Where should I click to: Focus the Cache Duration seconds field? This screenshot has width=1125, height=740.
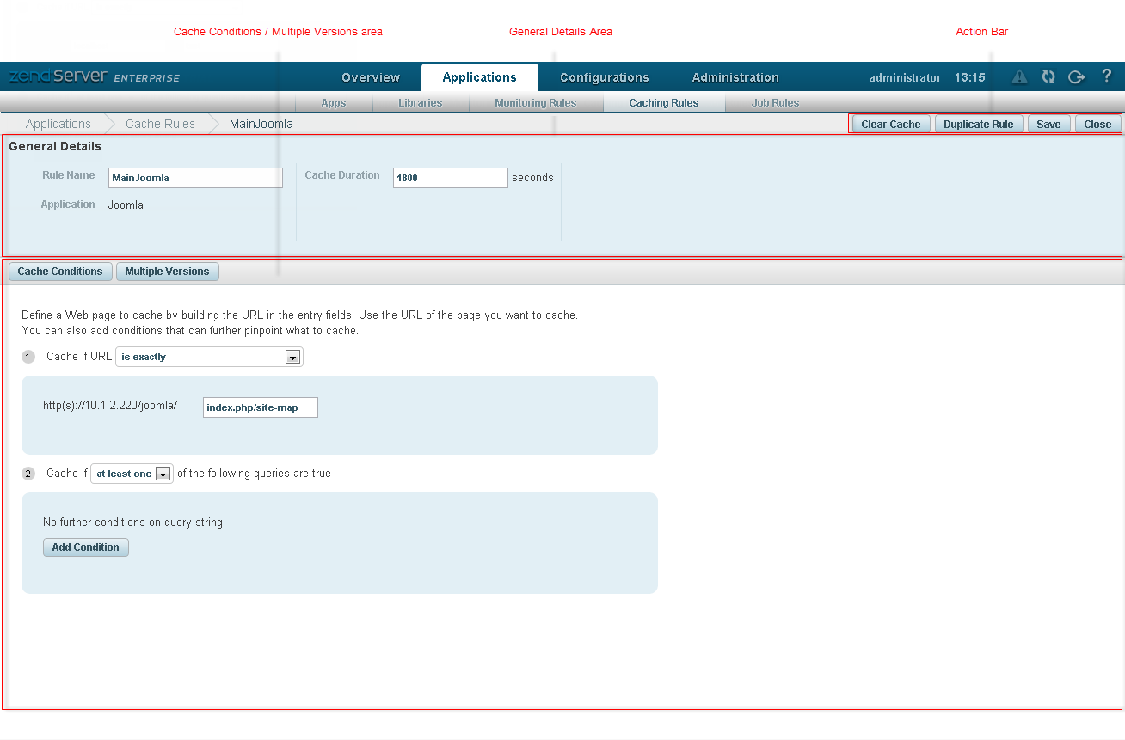(x=450, y=178)
